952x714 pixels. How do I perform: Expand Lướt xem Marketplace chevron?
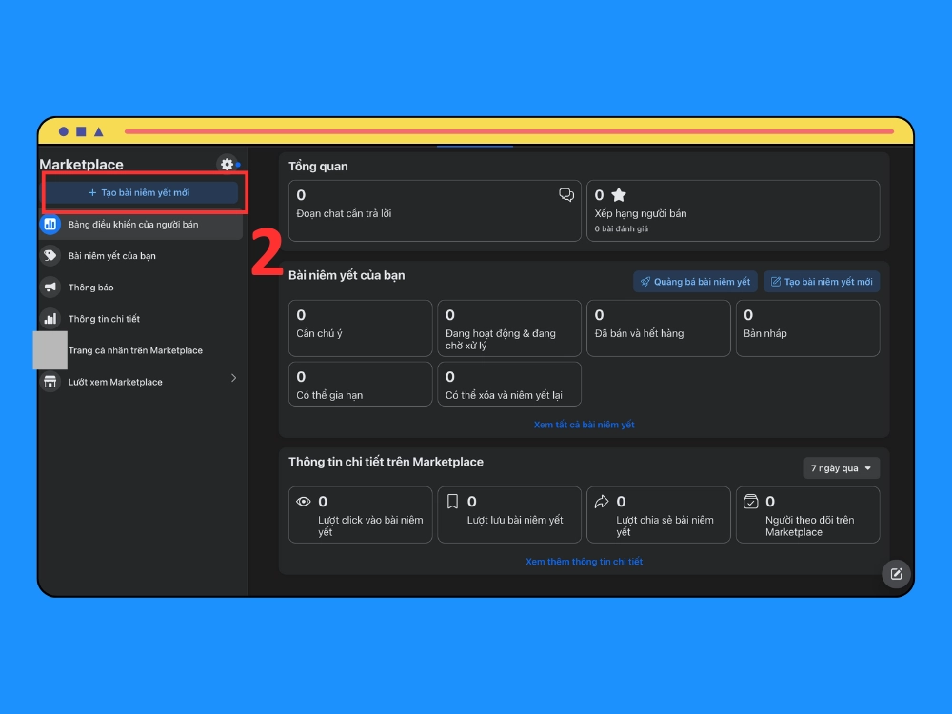tap(234, 378)
